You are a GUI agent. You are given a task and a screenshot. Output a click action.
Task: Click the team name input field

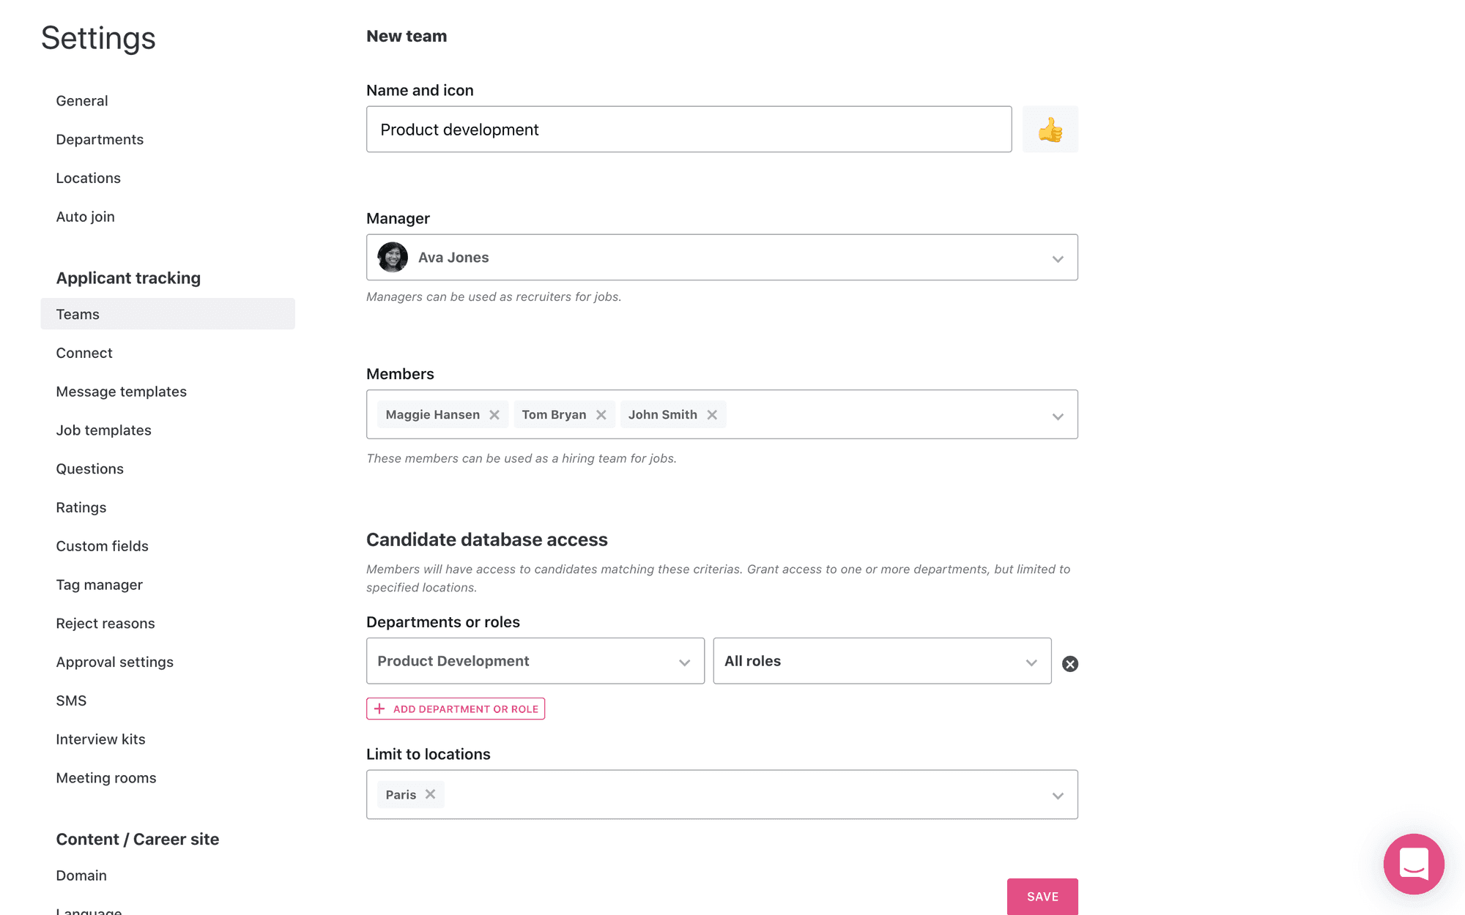(x=689, y=130)
